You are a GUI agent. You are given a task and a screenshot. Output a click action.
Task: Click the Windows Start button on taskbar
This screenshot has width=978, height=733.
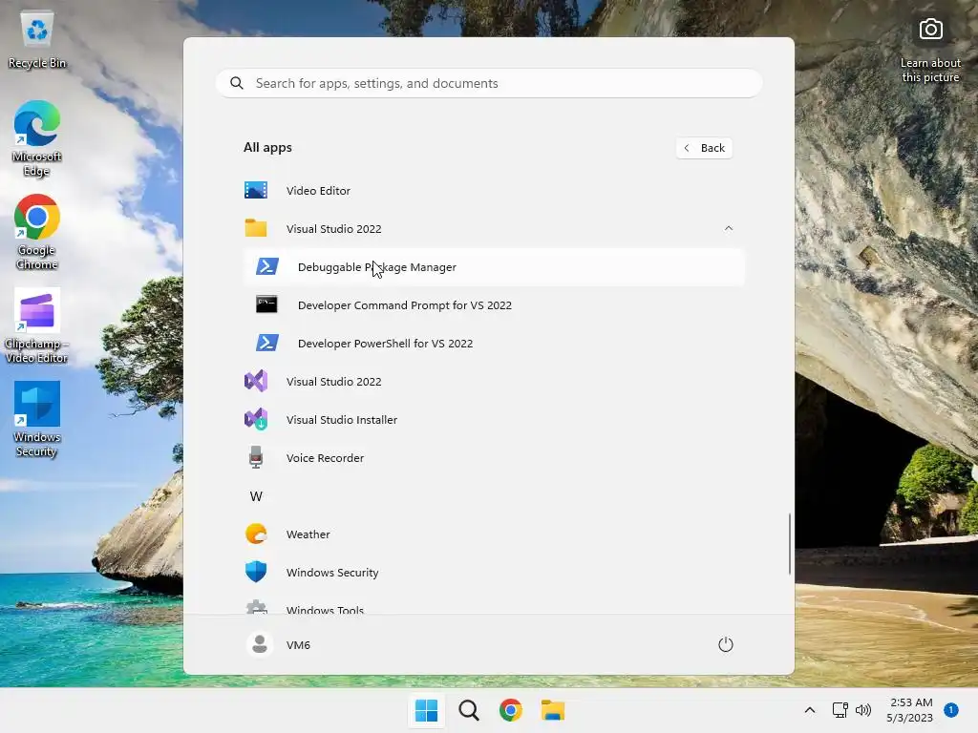[x=427, y=710]
